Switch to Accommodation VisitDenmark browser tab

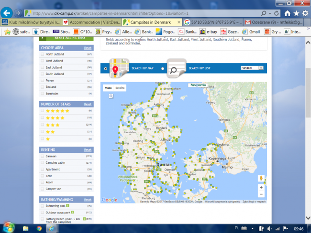point(91,22)
